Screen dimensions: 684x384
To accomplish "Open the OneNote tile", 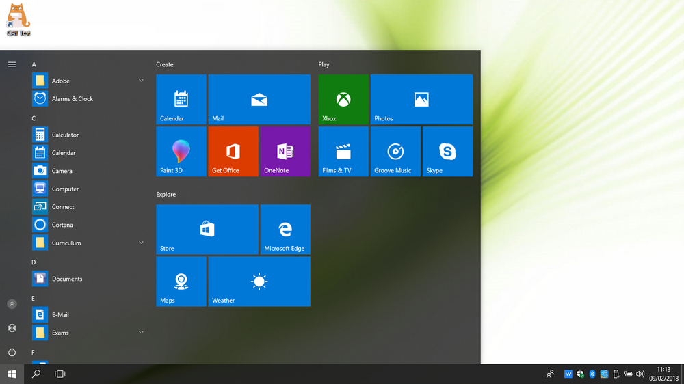I will pos(285,151).
